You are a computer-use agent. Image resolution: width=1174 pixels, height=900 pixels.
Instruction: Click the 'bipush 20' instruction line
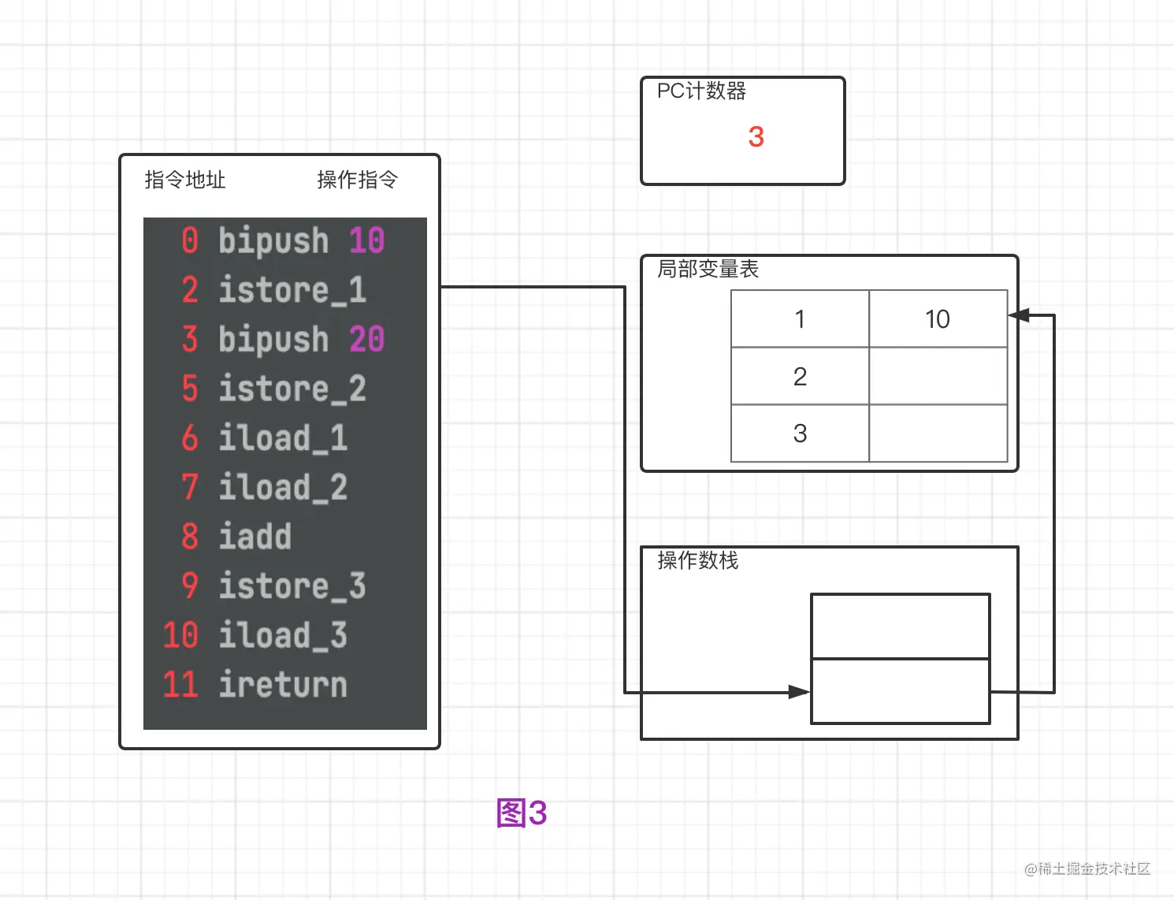[283, 339]
